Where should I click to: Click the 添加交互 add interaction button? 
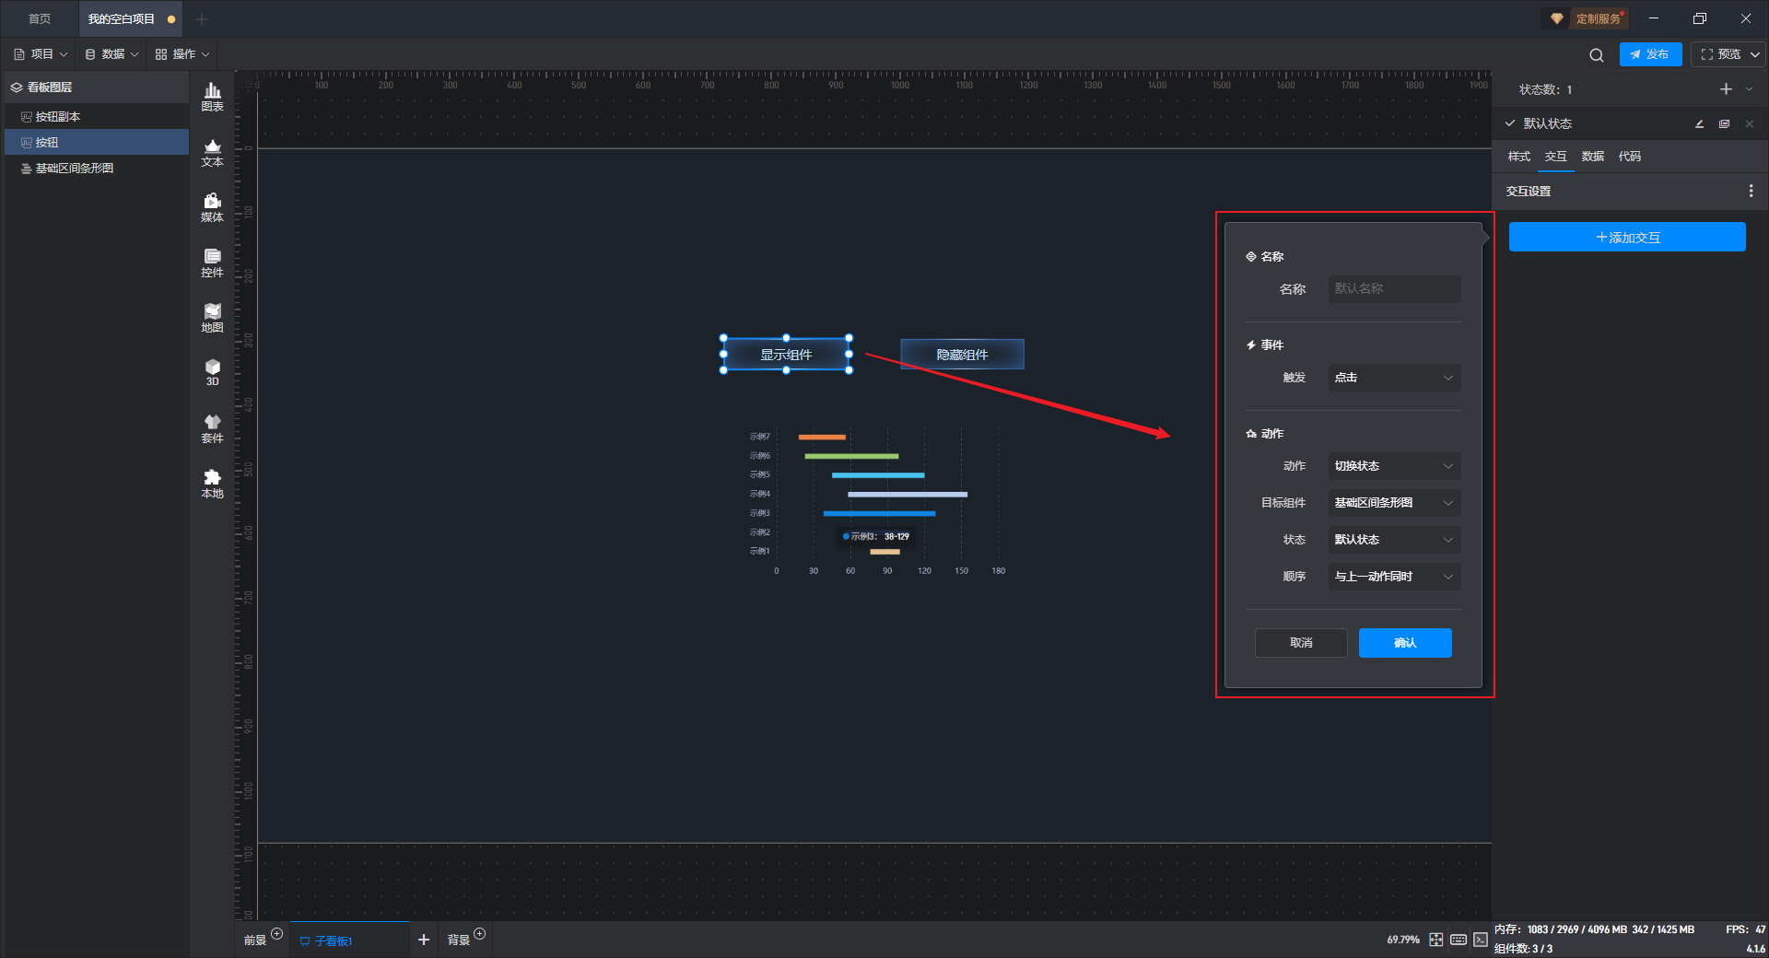1626,238
